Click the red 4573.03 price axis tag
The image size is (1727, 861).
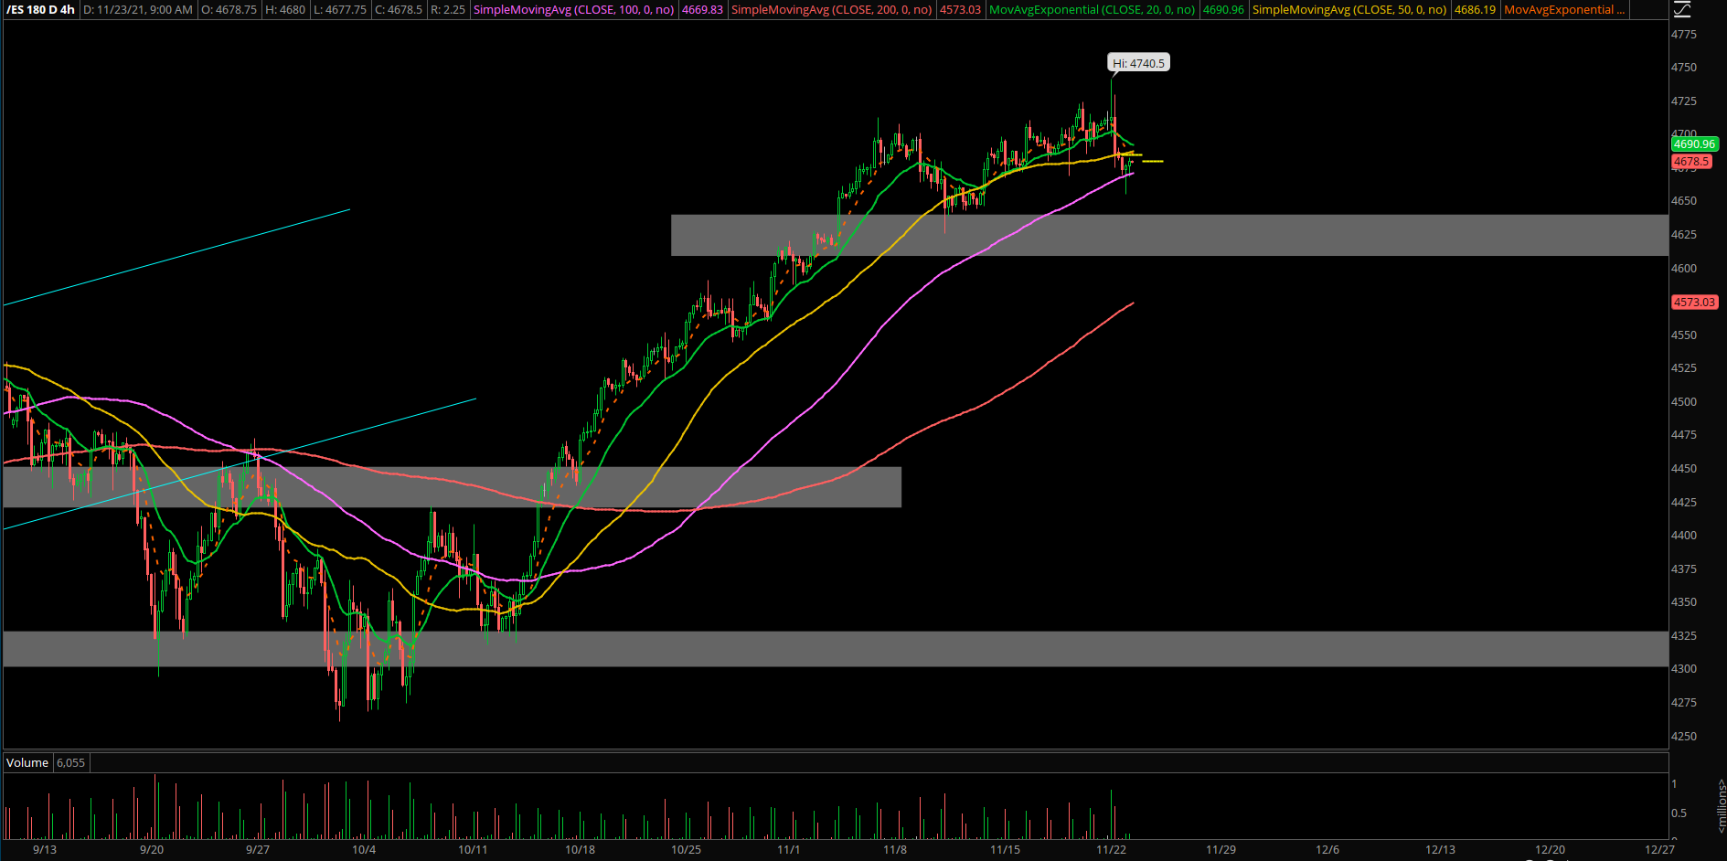click(x=1694, y=302)
